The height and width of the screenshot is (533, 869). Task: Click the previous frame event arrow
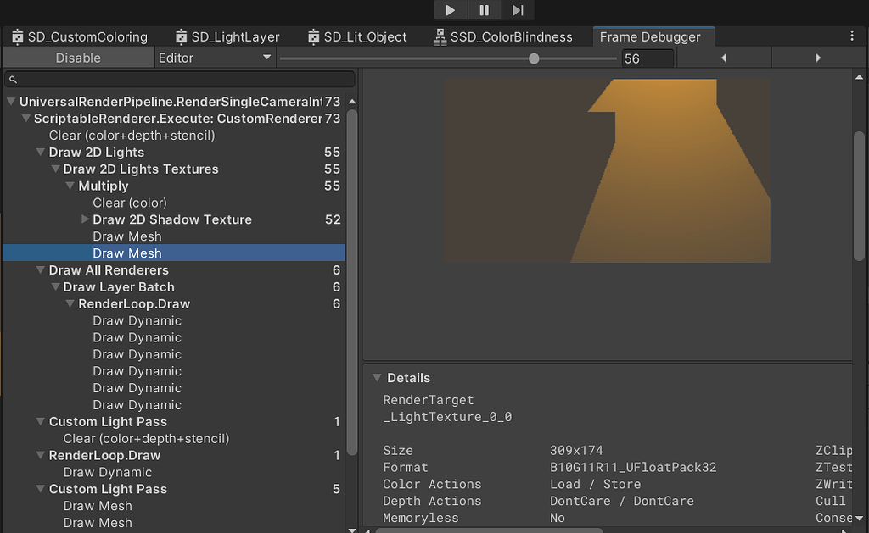pyautogui.click(x=723, y=58)
